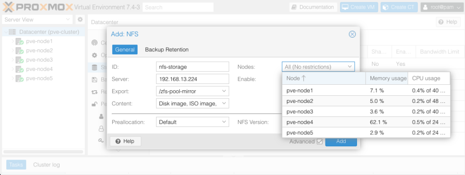Image resolution: width=465 pixels, height=175 pixels.
Task: Open Server View settings gear
Action: click(80, 20)
